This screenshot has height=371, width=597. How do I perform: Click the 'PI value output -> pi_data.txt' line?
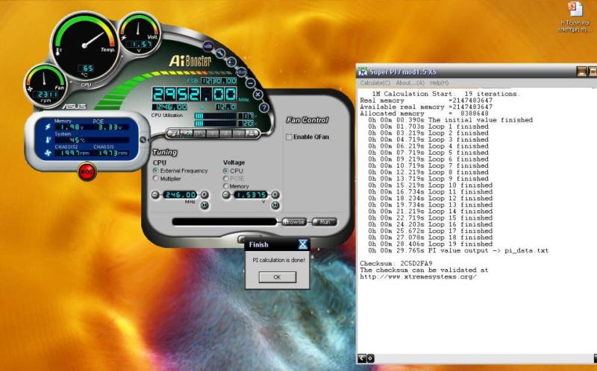(x=458, y=250)
